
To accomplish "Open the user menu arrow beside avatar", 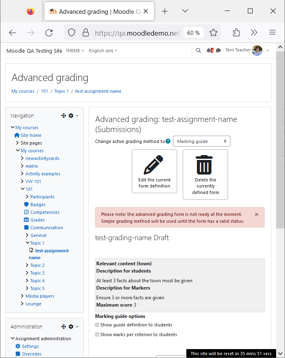I will 268,51.
